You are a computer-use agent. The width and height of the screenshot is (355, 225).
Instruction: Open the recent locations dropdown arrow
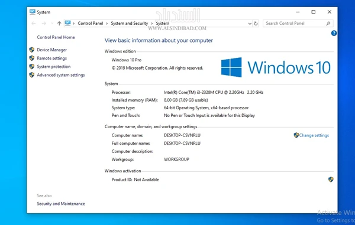click(x=52, y=23)
